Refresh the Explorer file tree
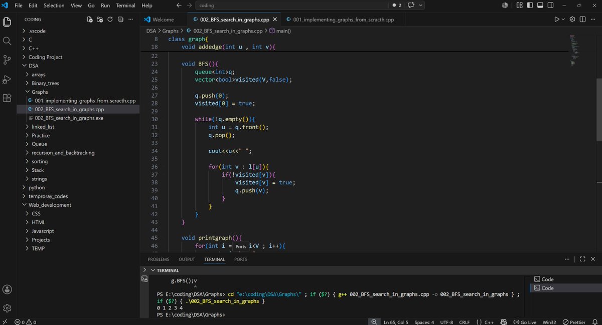The height and width of the screenshot is (325, 602). 110,20
